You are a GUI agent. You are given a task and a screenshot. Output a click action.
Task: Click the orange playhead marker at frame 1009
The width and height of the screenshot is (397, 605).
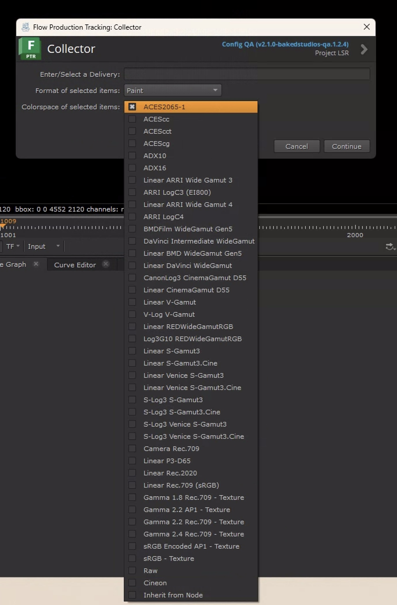point(3,225)
